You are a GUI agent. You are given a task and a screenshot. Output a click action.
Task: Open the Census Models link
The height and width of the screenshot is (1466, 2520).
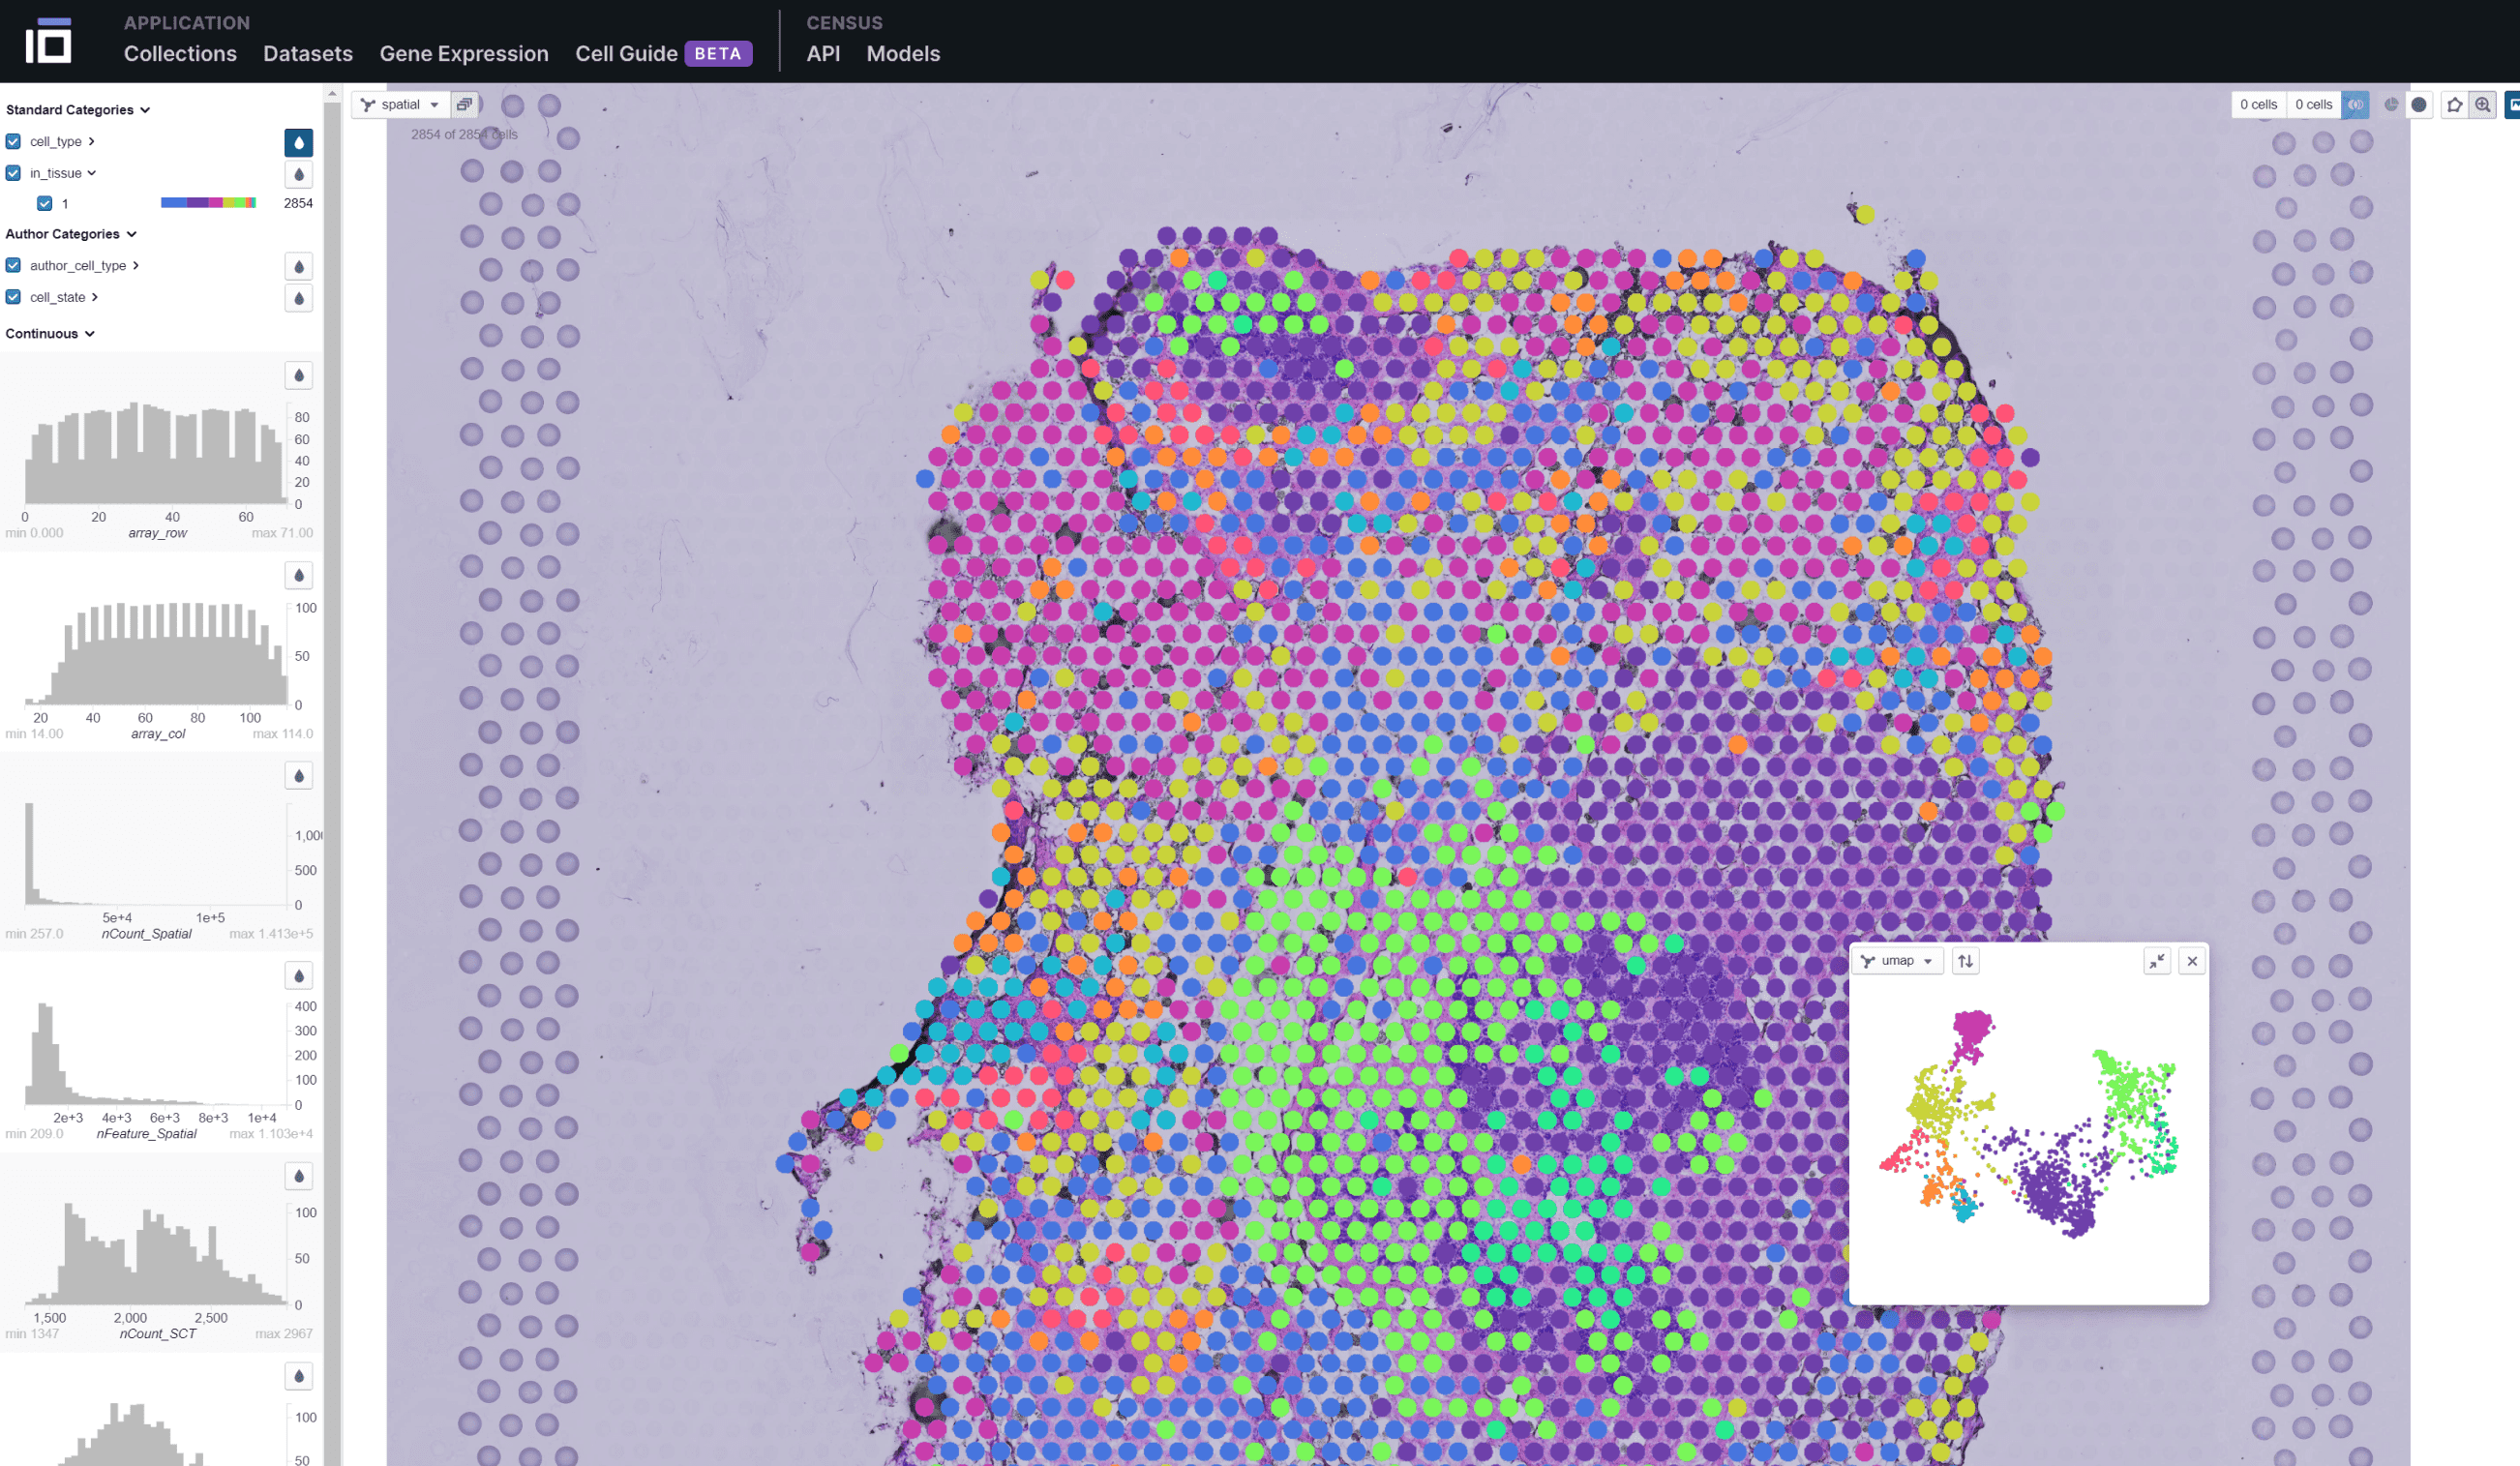pos(902,54)
